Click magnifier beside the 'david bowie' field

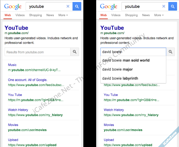point(171,52)
